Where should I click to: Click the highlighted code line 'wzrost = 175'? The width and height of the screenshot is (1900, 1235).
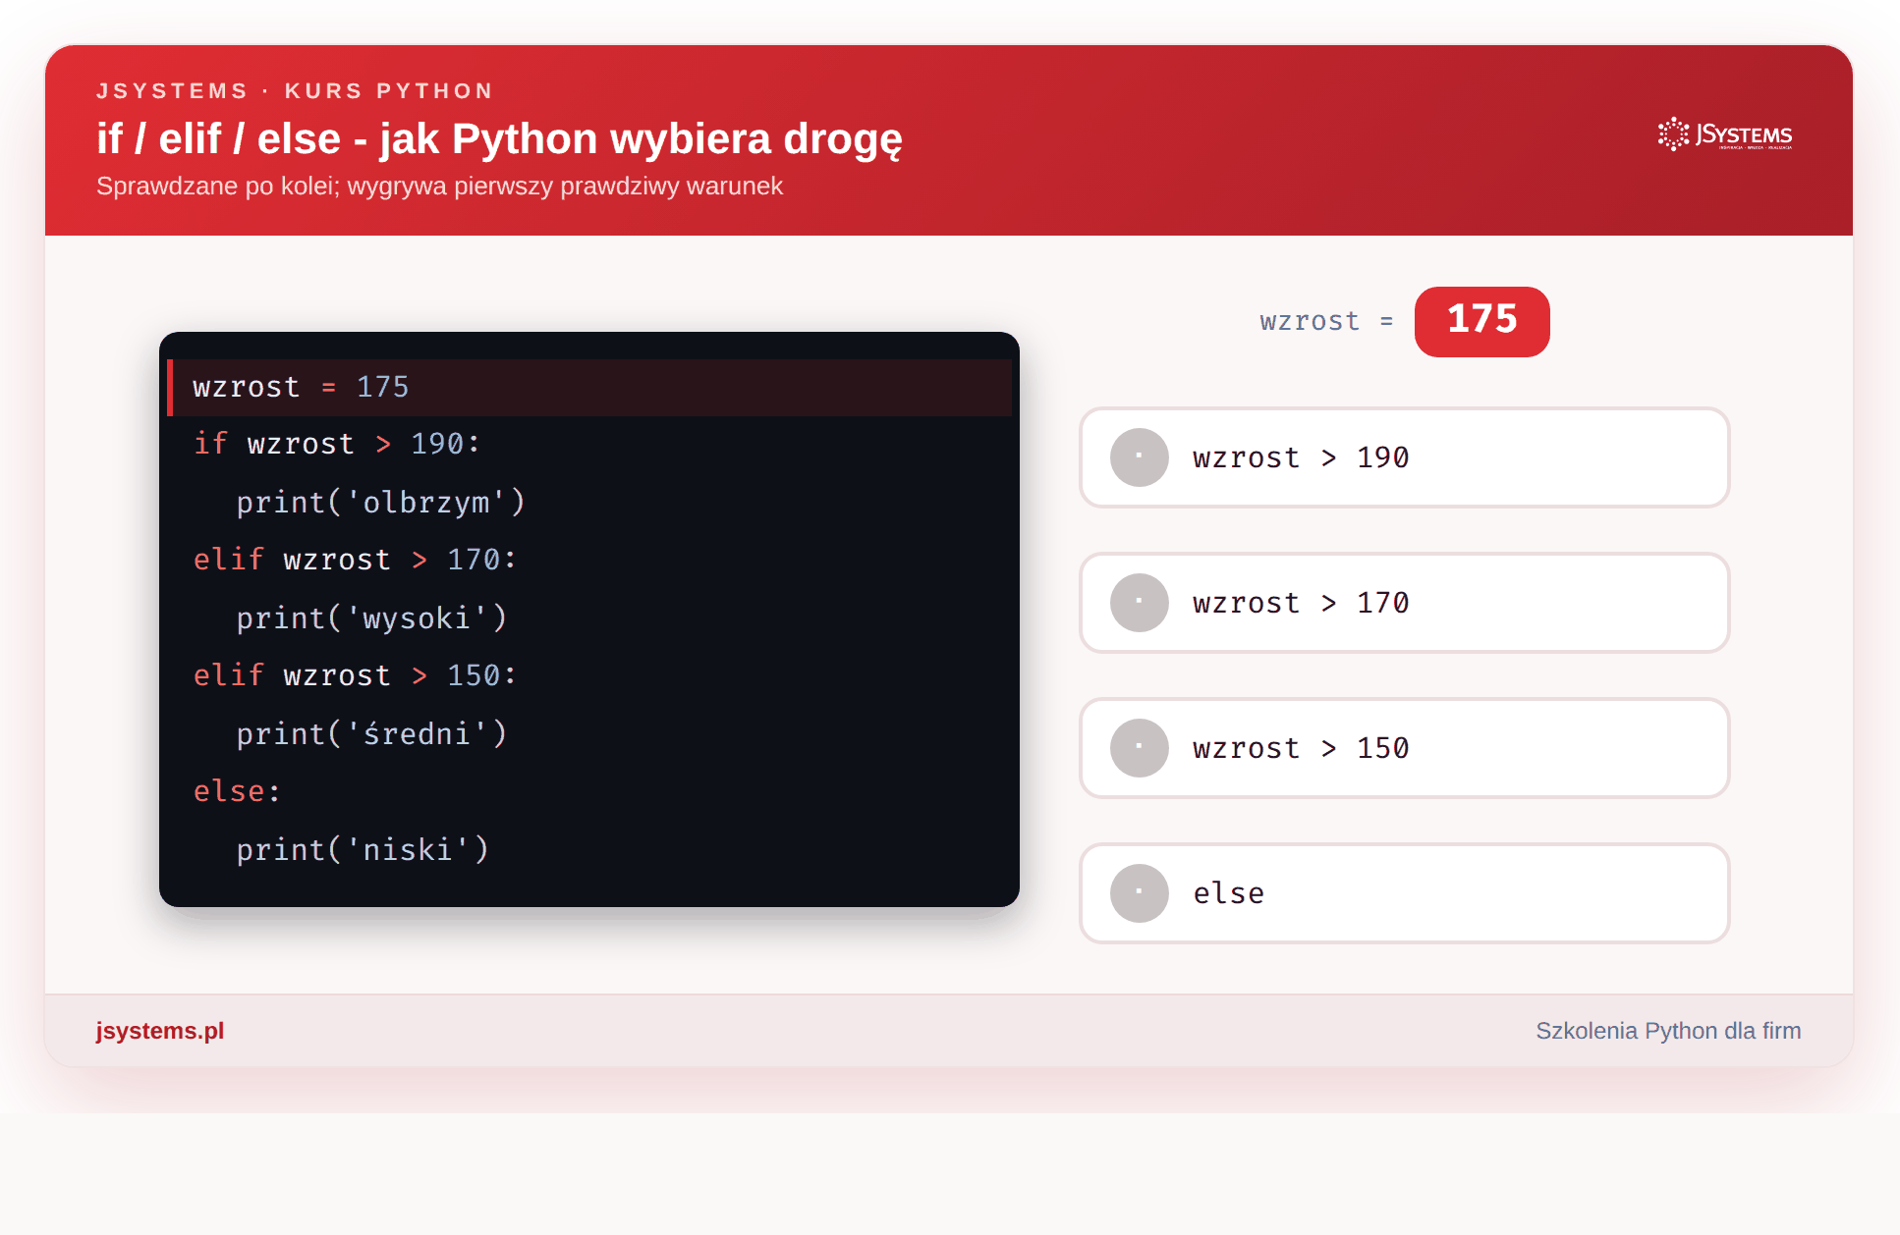pos(589,387)
